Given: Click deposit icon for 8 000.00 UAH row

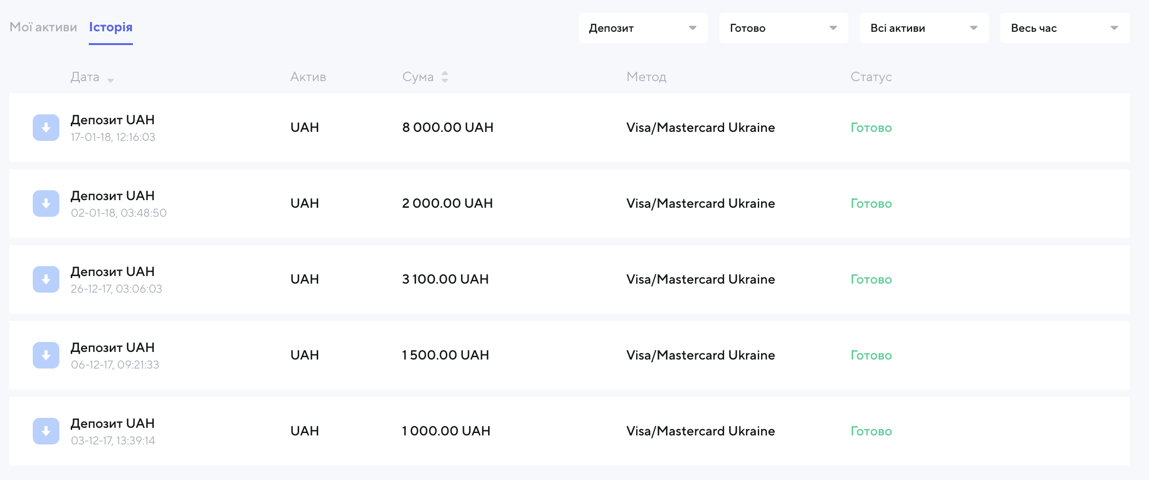Looking at the screenshot, I should (x=46, y=128).
